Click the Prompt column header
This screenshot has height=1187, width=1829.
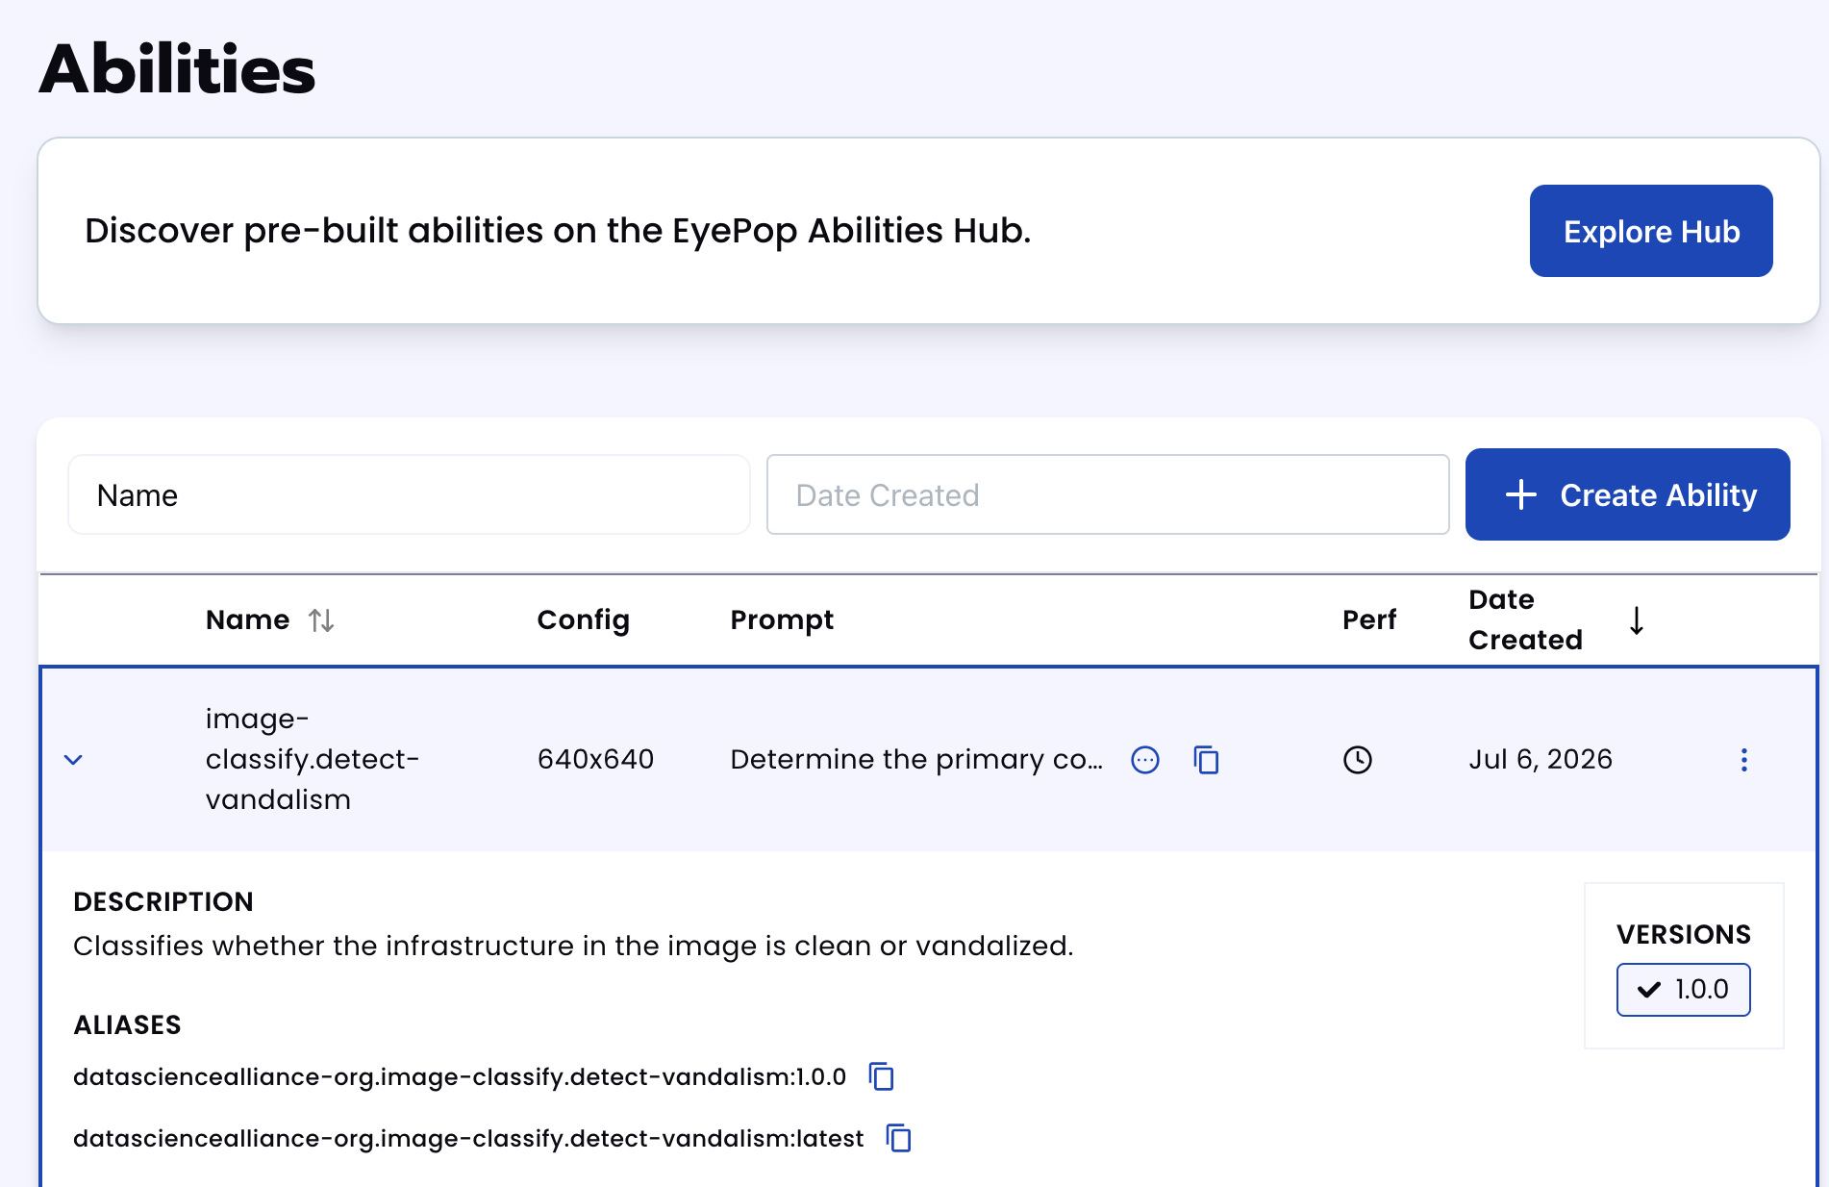tap(782, 619)
